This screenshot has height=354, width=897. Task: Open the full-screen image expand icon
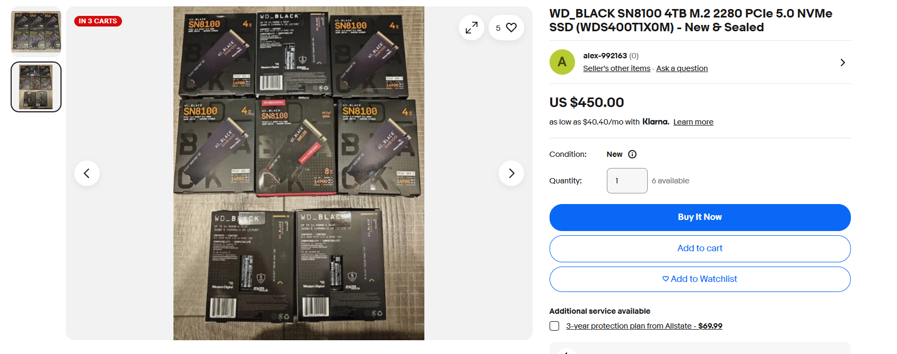(x=472, y=28)
